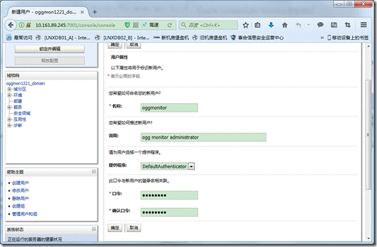Open the chat bubble toolbar icon

320,25
